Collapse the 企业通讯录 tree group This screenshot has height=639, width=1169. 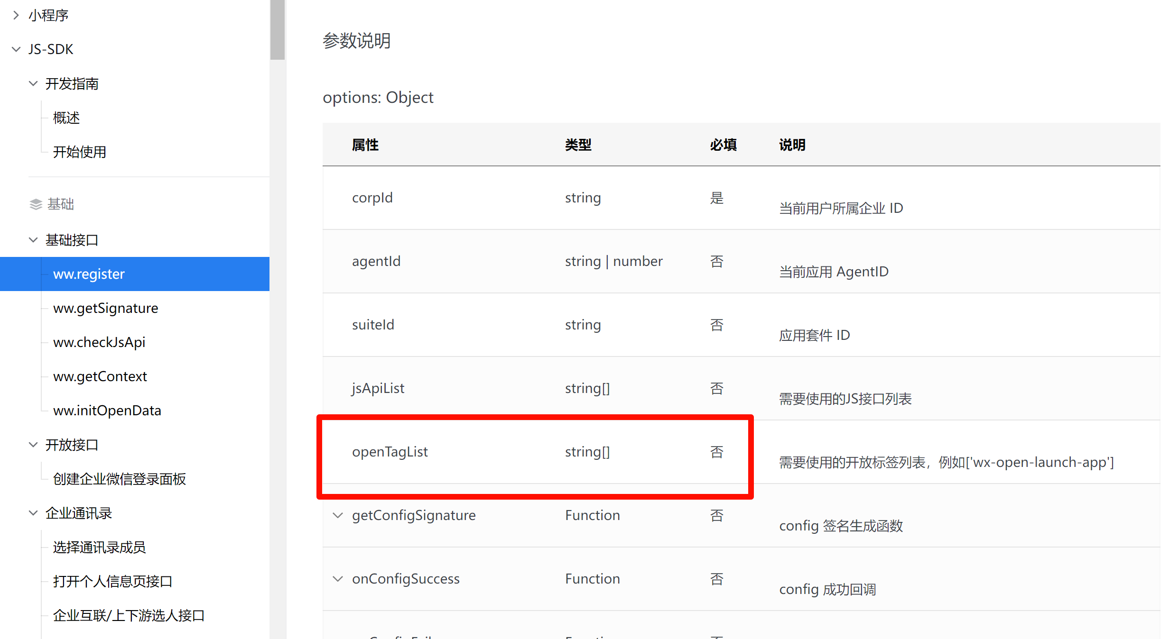coord(33,513)
